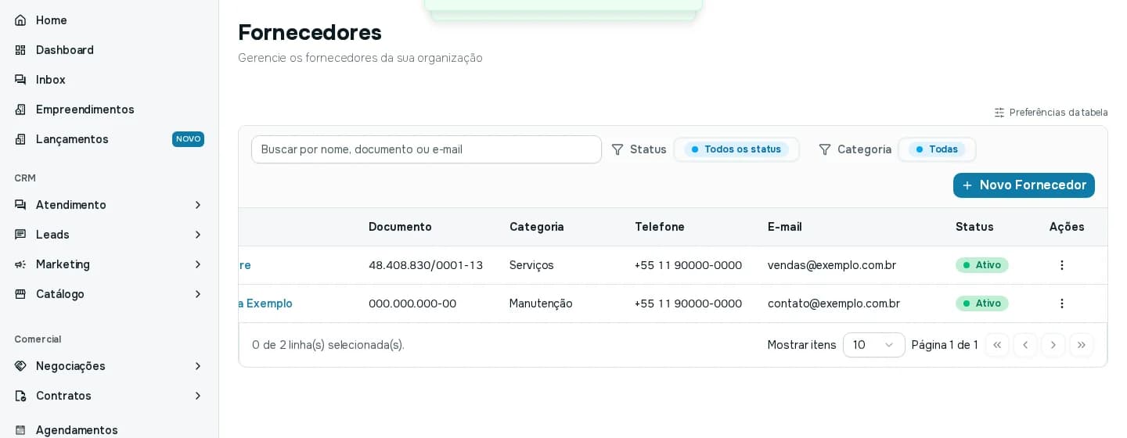This screenshot has height=438, width=1127.
Task: Expand the Atendimento submenu chevron
Action: click(x=198, y=205)
